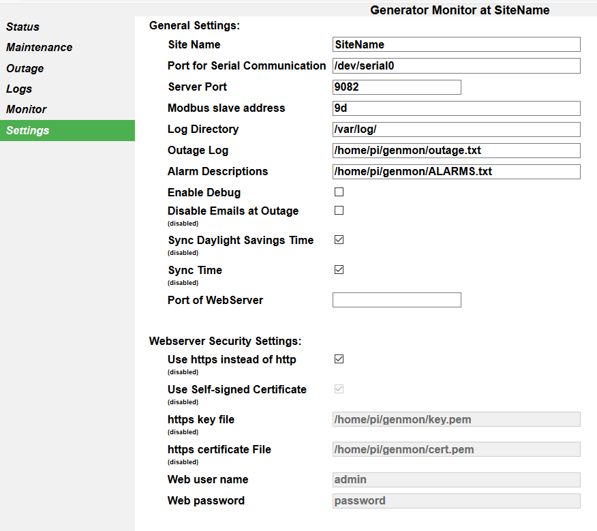
Task: Click the https certificate File field
Action: point(457,449)
